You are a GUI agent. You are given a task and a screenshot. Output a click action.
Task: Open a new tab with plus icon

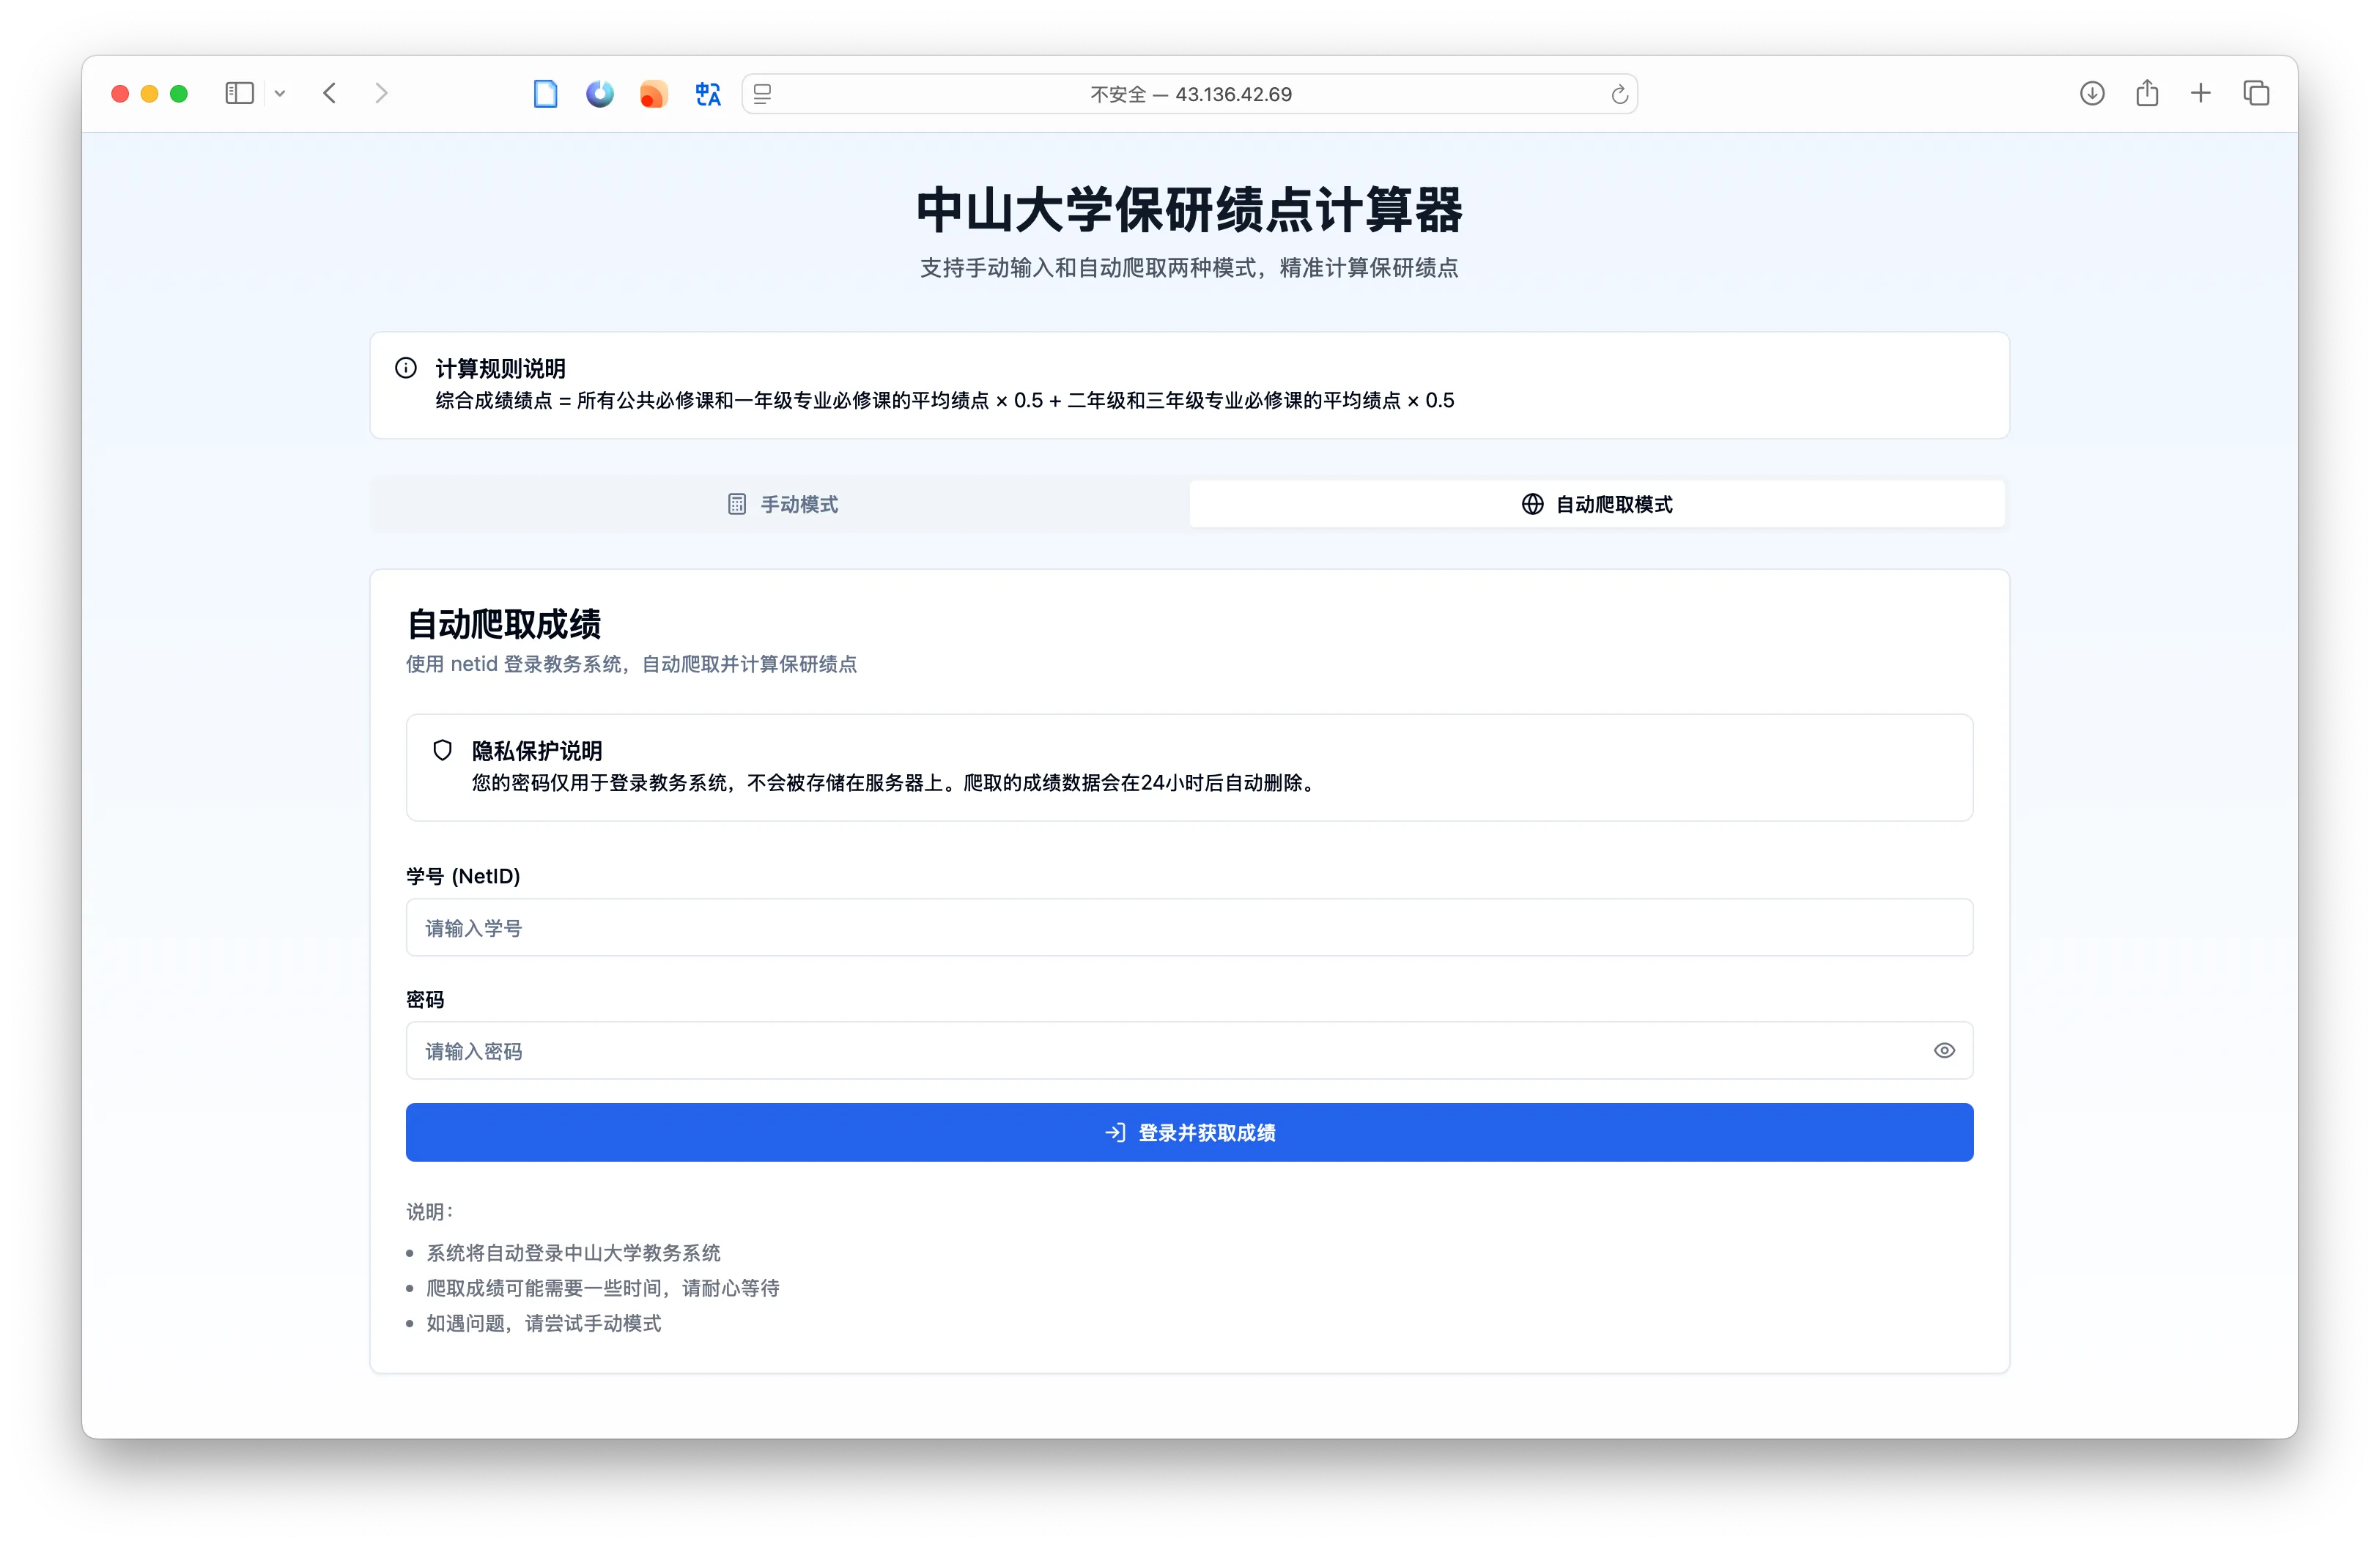tap(2200, 94)
